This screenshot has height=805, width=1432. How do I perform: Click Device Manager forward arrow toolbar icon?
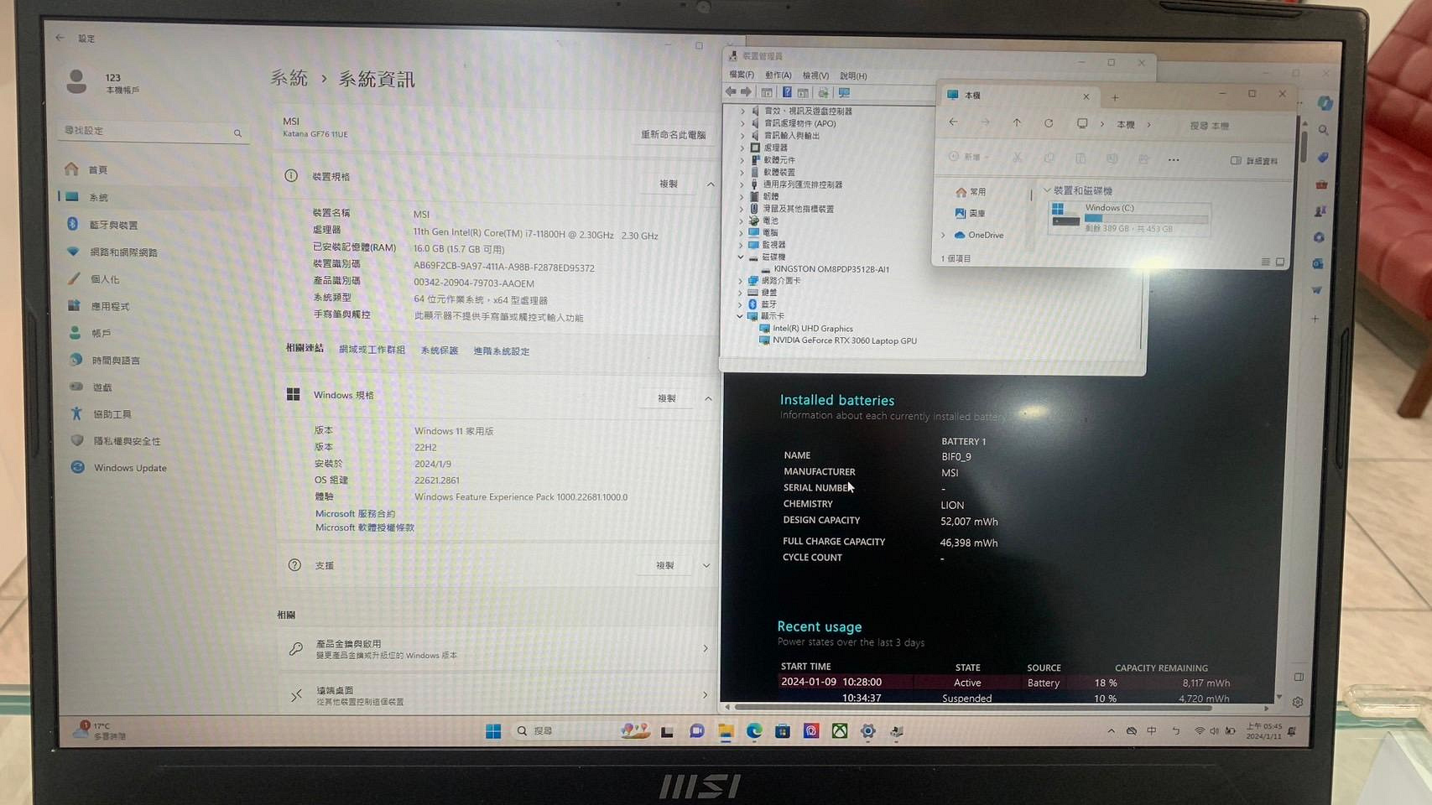point(746,92)
